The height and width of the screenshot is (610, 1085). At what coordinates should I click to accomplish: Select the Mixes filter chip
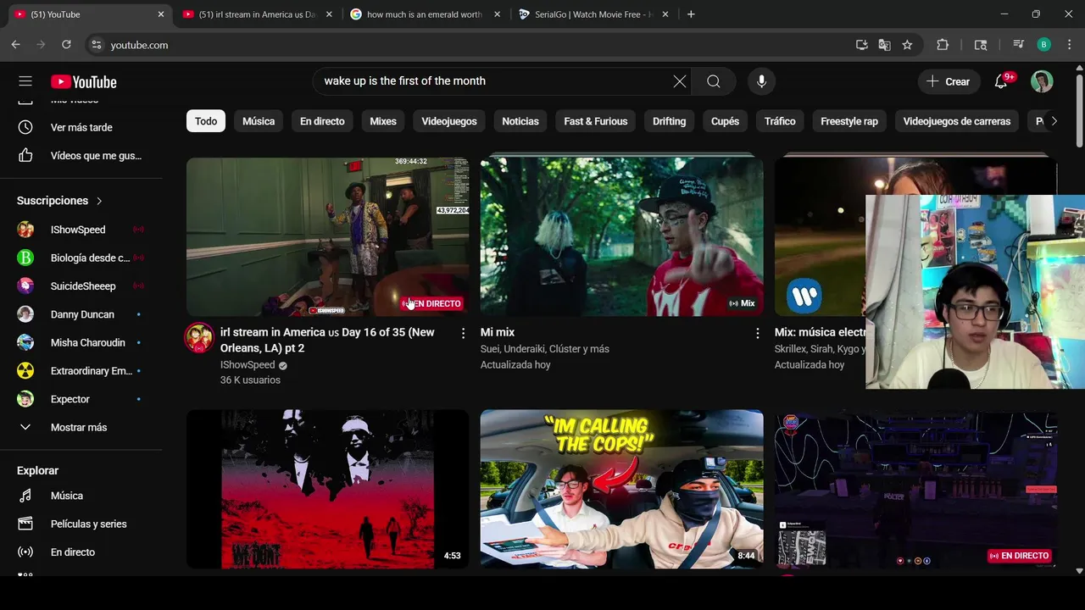[x=383, y=121]
